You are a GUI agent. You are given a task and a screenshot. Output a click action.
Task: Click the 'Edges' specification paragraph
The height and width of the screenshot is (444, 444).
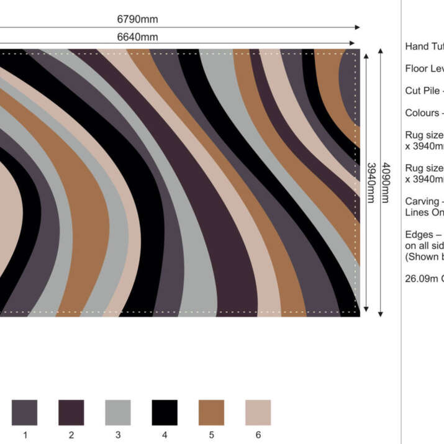(x=425, y=245)
